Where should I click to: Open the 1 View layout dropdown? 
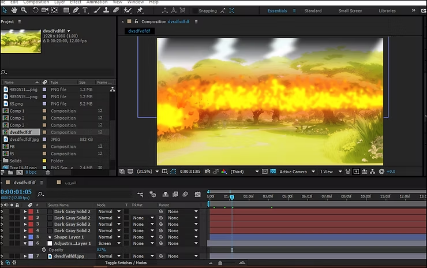pos(331,172)
